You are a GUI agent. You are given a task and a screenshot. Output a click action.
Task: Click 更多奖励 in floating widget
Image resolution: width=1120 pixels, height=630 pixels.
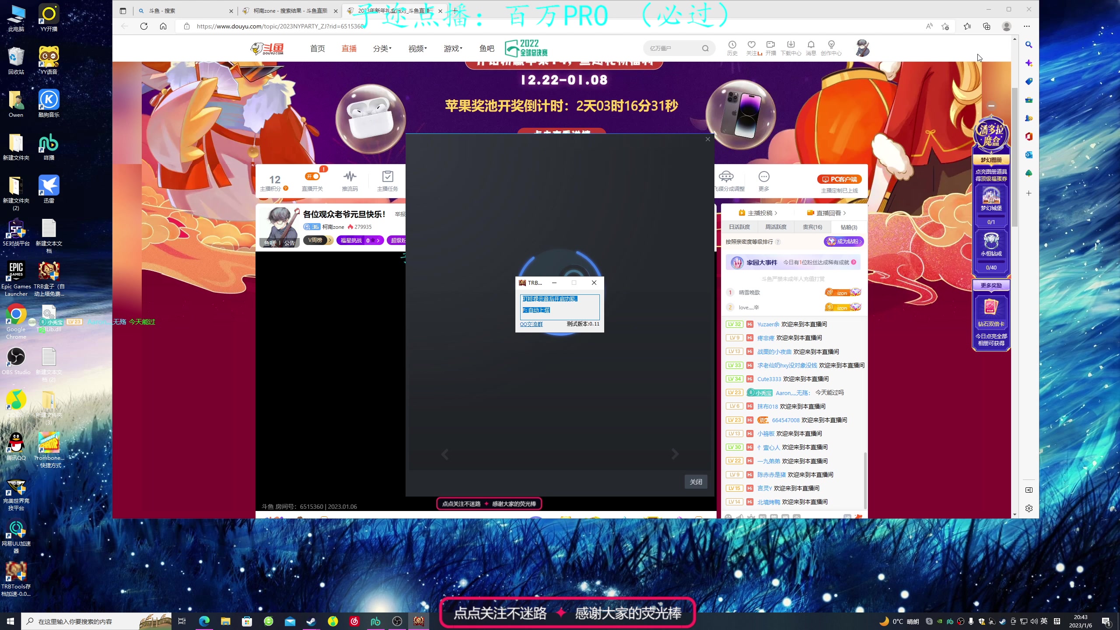[991, 285]
